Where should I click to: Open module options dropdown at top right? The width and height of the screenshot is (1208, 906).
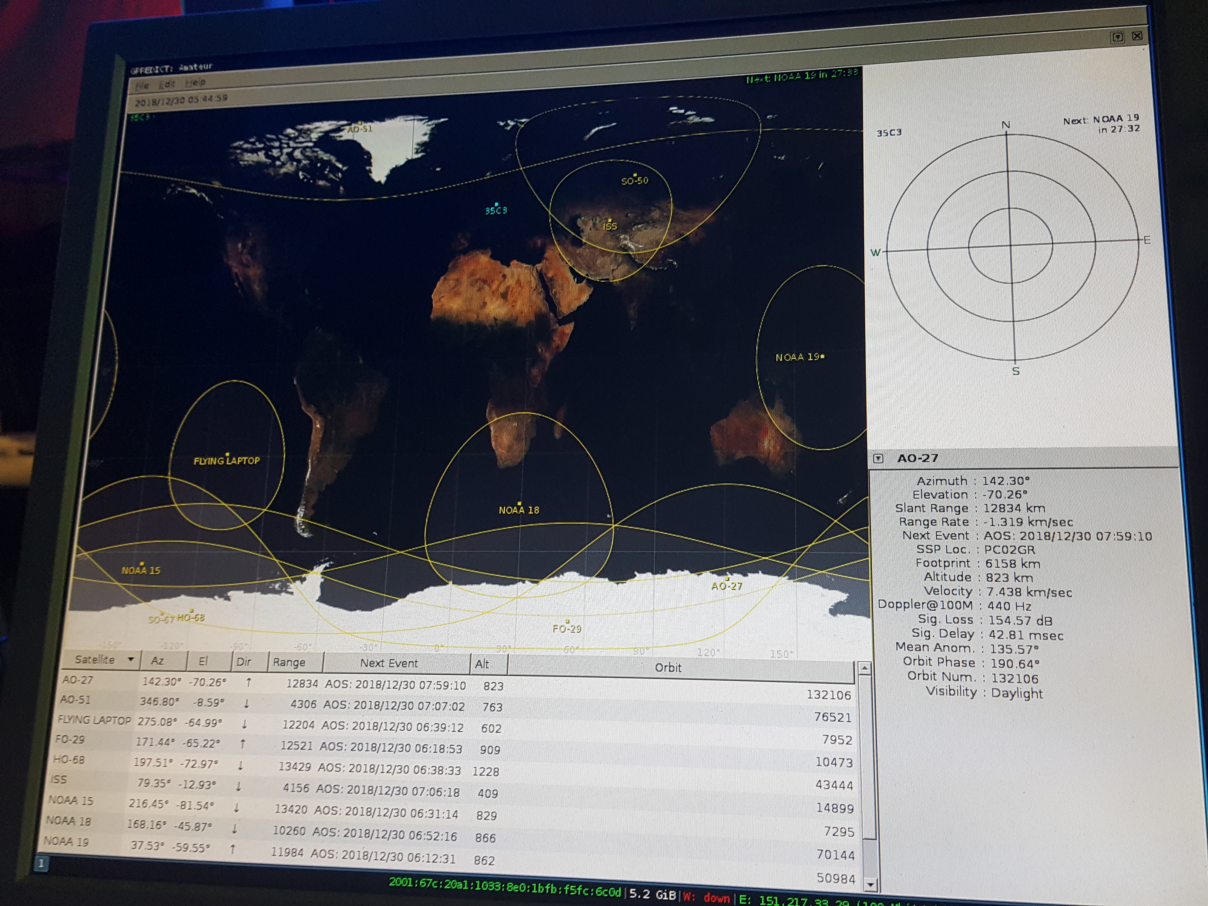tap(1117, 37)
